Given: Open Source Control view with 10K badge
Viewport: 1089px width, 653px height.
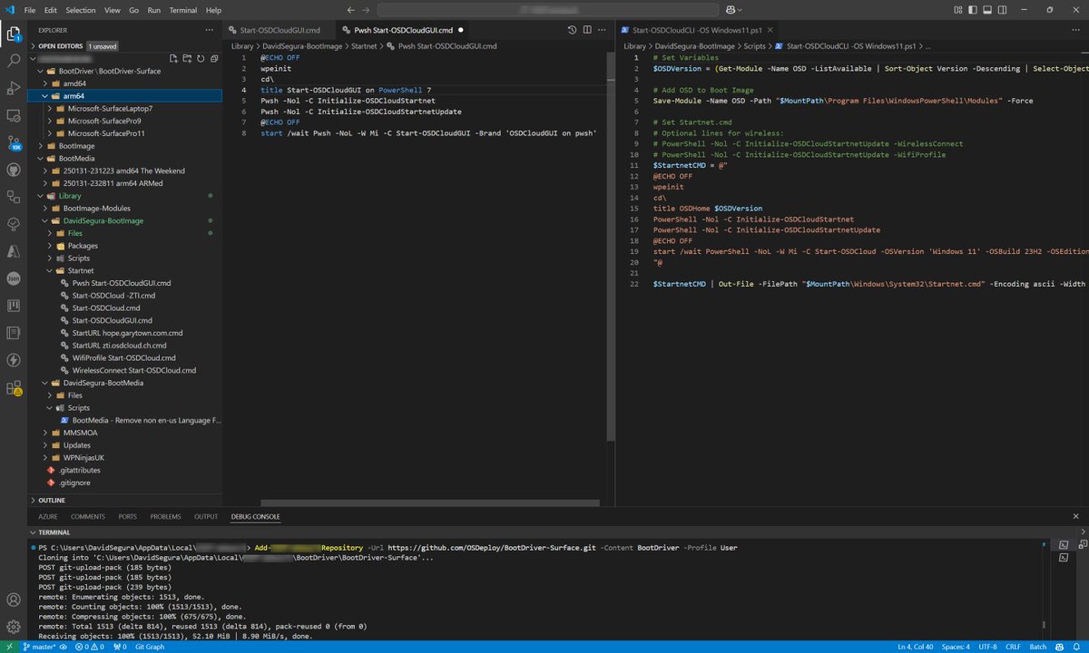Looking at the screenshot, I should [14, 142].
